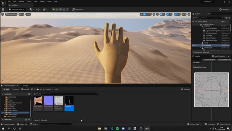232x131 pixels.
Task: Start Play in Editor with the green play button
Action: [54, 9]
